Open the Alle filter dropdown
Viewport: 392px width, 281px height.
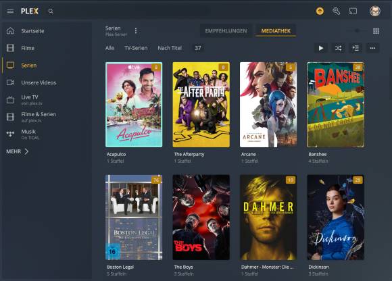click(x=109, y=48)
